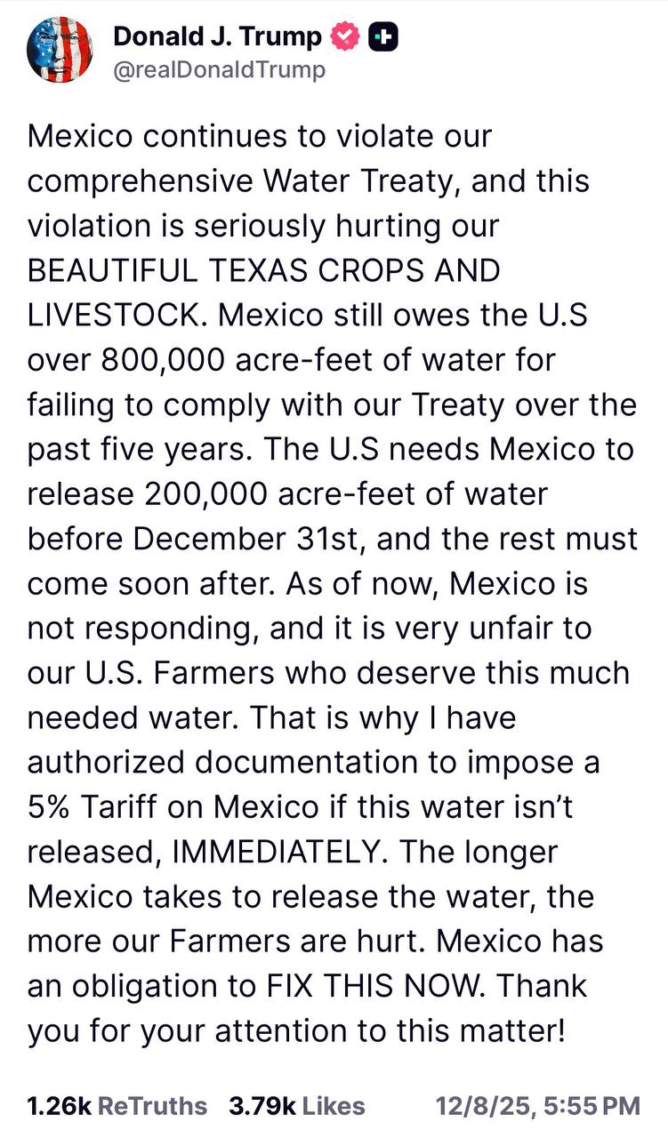Click the 12/8/25, 5:55 PM timestamp
The width and height of the screenshot is (668, 1138).
tap(537, 1105)
